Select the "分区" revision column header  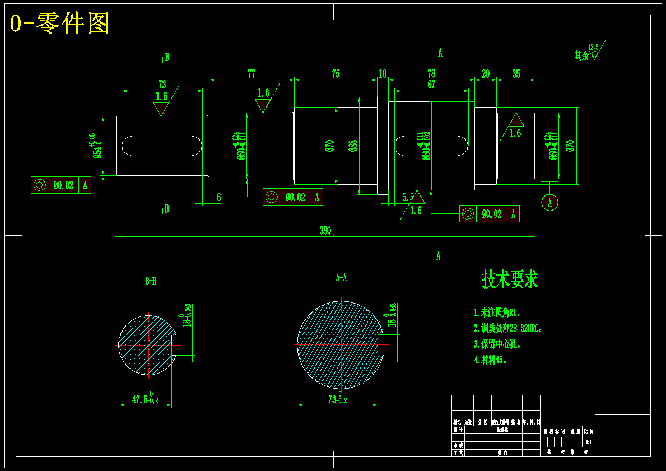(482, 422)
